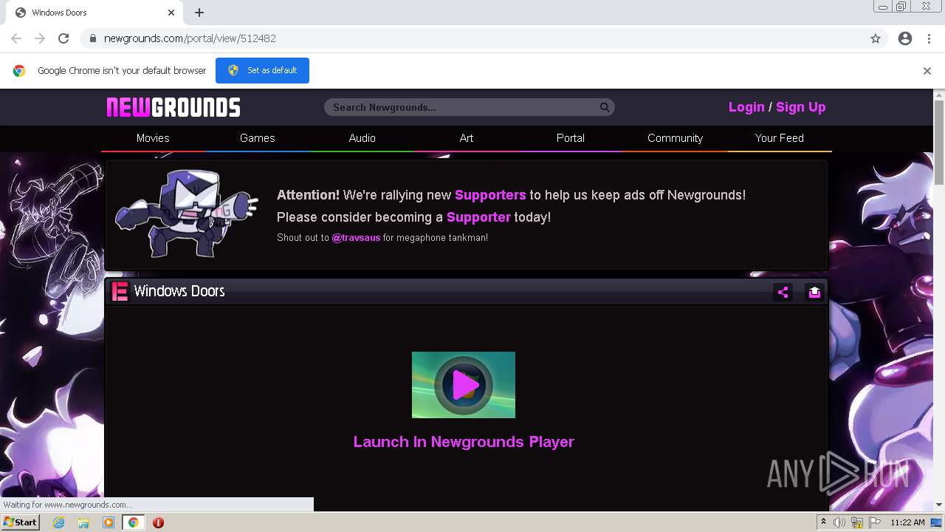Click the address bar URL
Screen dimensions: 945x532
click(190, 38)
